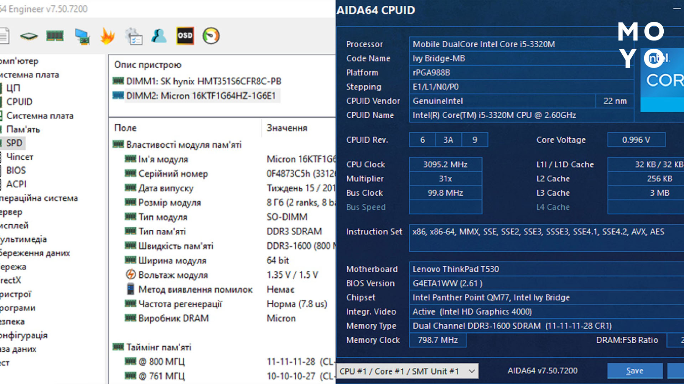Click the Processor name field in CPUID

pos(521,44)
